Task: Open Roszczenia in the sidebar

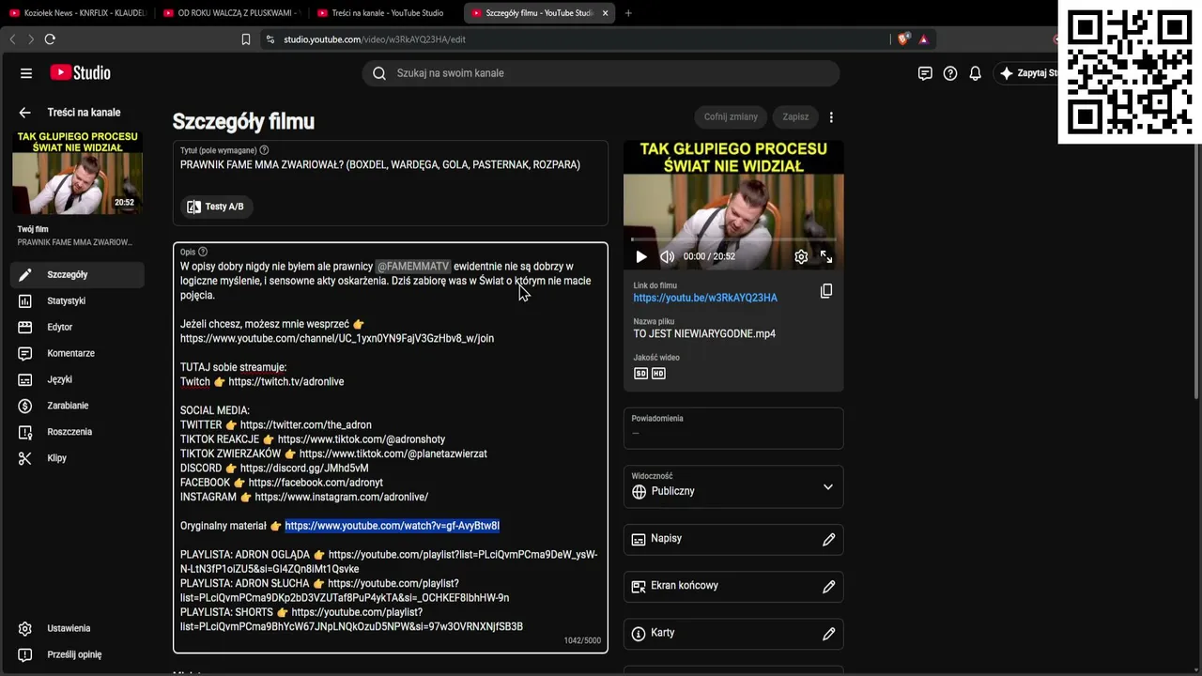Action: point(77,432)
